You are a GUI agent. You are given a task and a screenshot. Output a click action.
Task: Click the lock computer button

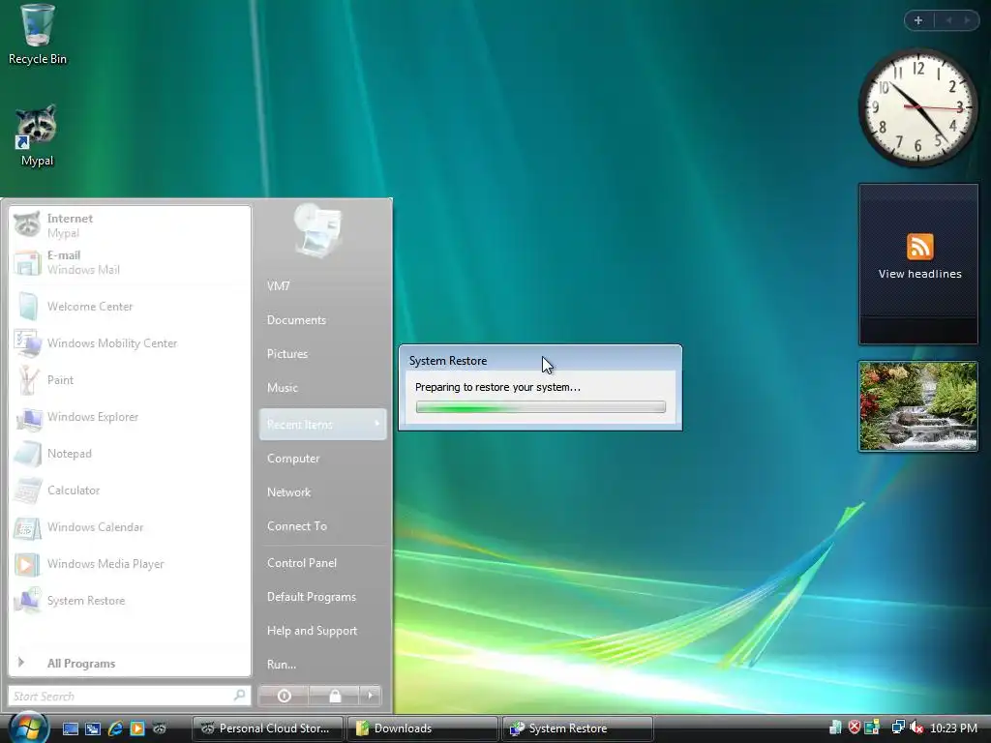(x=335, y=696)
